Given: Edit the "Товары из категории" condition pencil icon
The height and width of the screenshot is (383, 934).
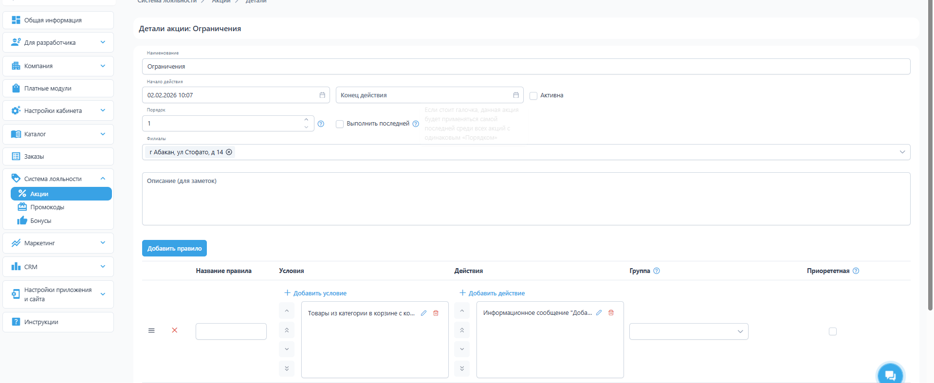Looking at the screenshot, I should (423, 313).
